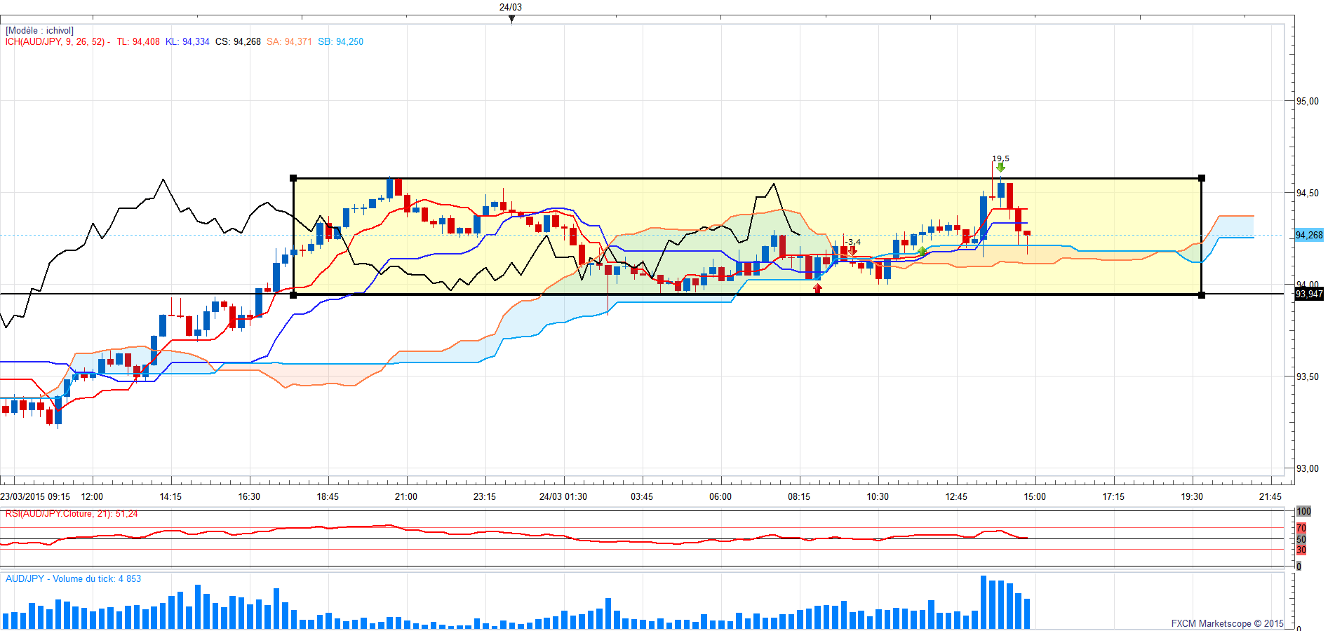Select the green up arrow trade marker
The height and width of the screenshot is (631, 1335).
click(921, 251)
